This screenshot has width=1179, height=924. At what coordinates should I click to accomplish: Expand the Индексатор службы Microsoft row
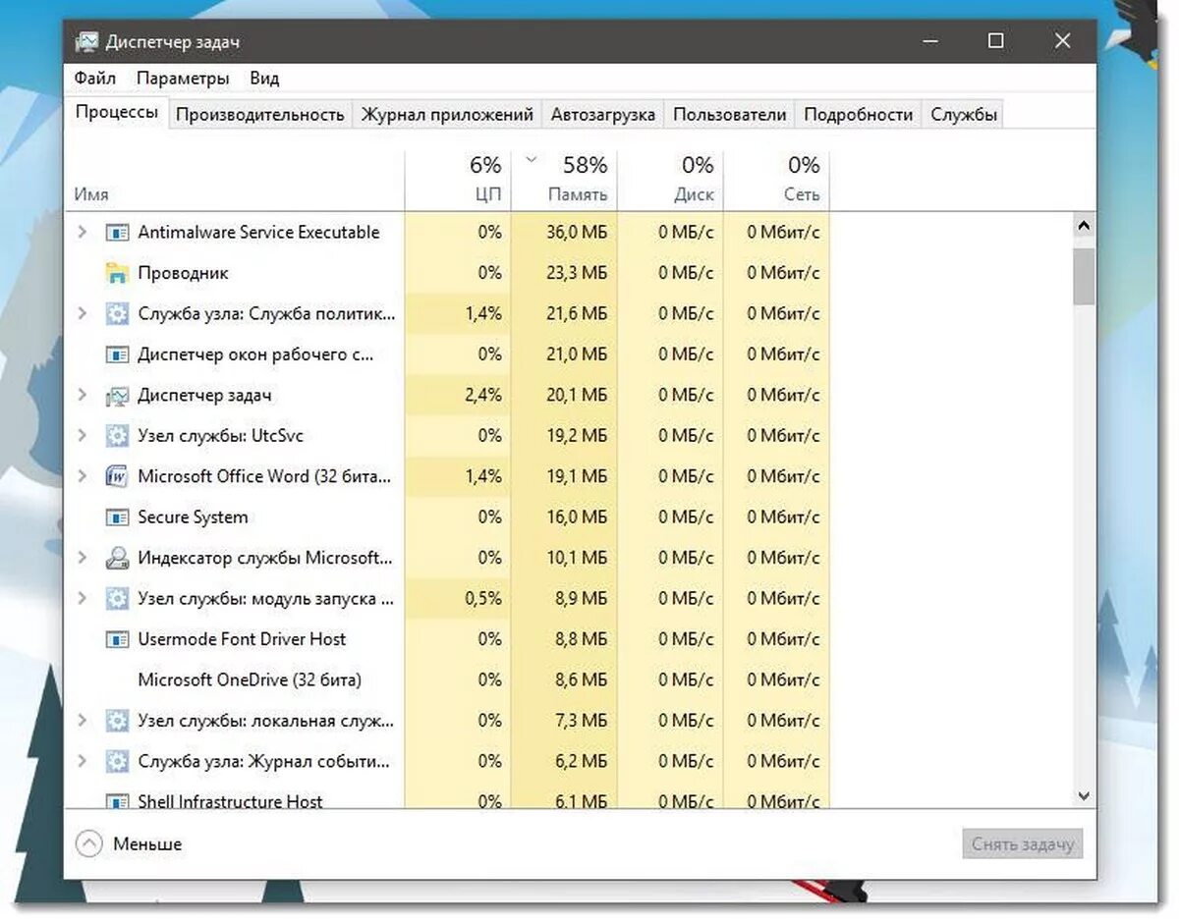click(83, 558)
